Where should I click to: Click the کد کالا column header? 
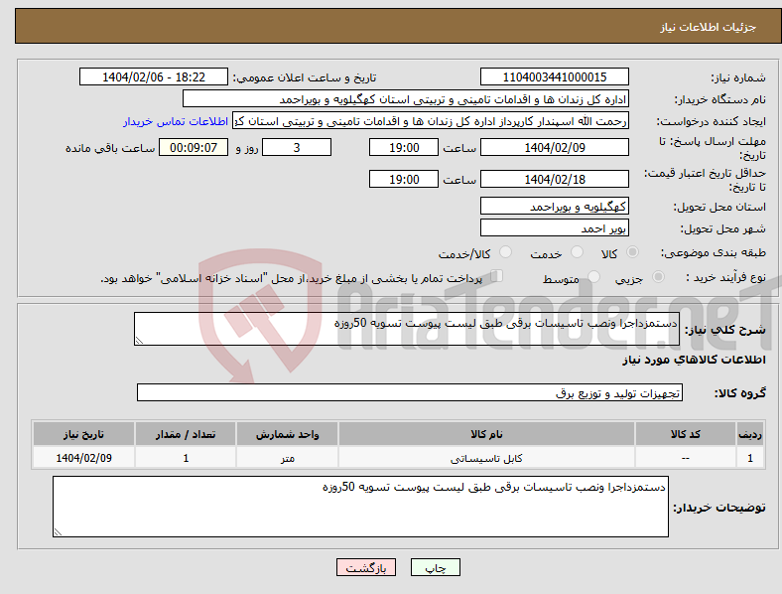click(686, 434)
